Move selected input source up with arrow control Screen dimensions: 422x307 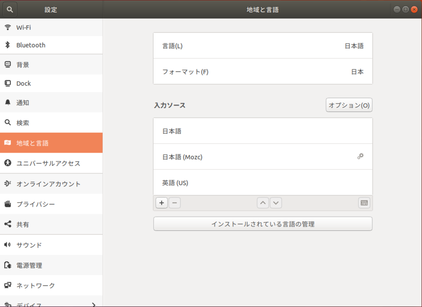click(263, 203)
